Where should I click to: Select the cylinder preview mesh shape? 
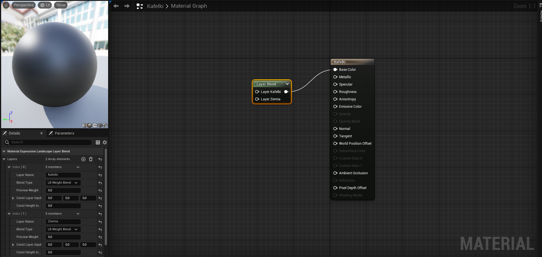[x=84, y=125]
